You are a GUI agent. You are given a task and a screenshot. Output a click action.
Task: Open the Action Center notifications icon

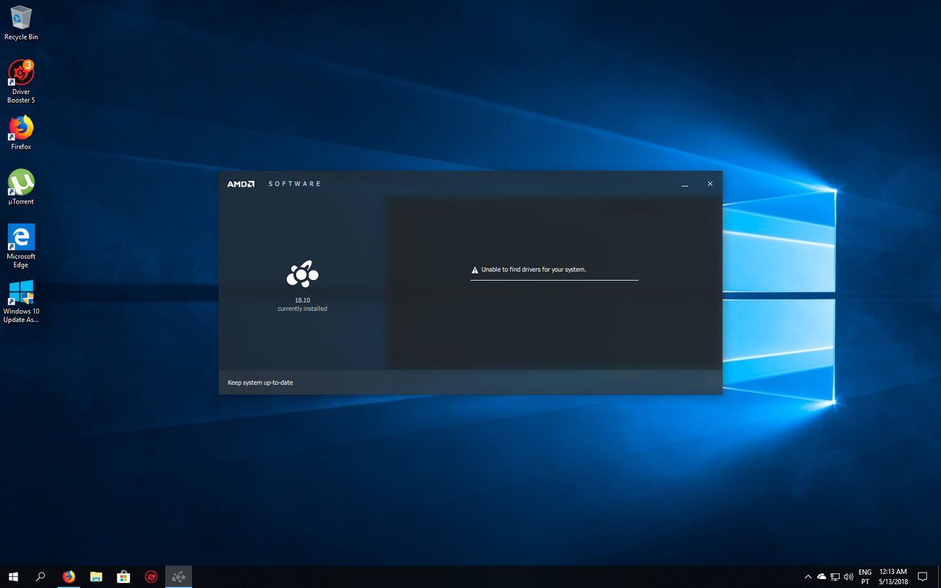point(923,577)
